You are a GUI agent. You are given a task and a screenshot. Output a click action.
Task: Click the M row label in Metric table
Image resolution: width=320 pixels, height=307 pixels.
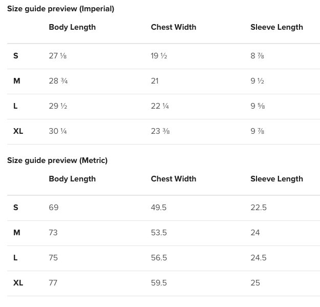(x=17, y=233)
